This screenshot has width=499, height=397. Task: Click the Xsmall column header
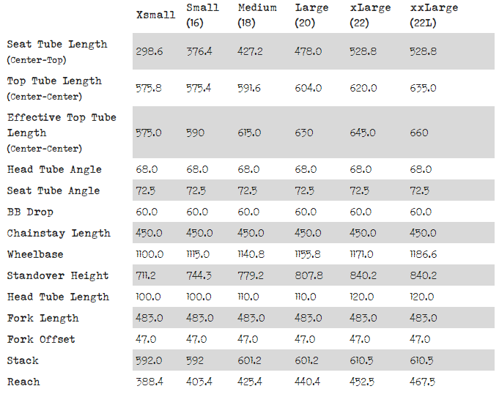[x=156, y=15]
